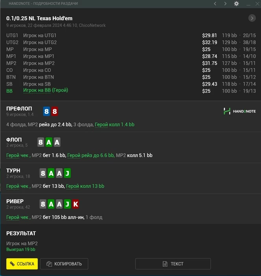Click MP2 рейз до 2.4 bb text
This screenshot has width=261, height=276.
[50, 125]
